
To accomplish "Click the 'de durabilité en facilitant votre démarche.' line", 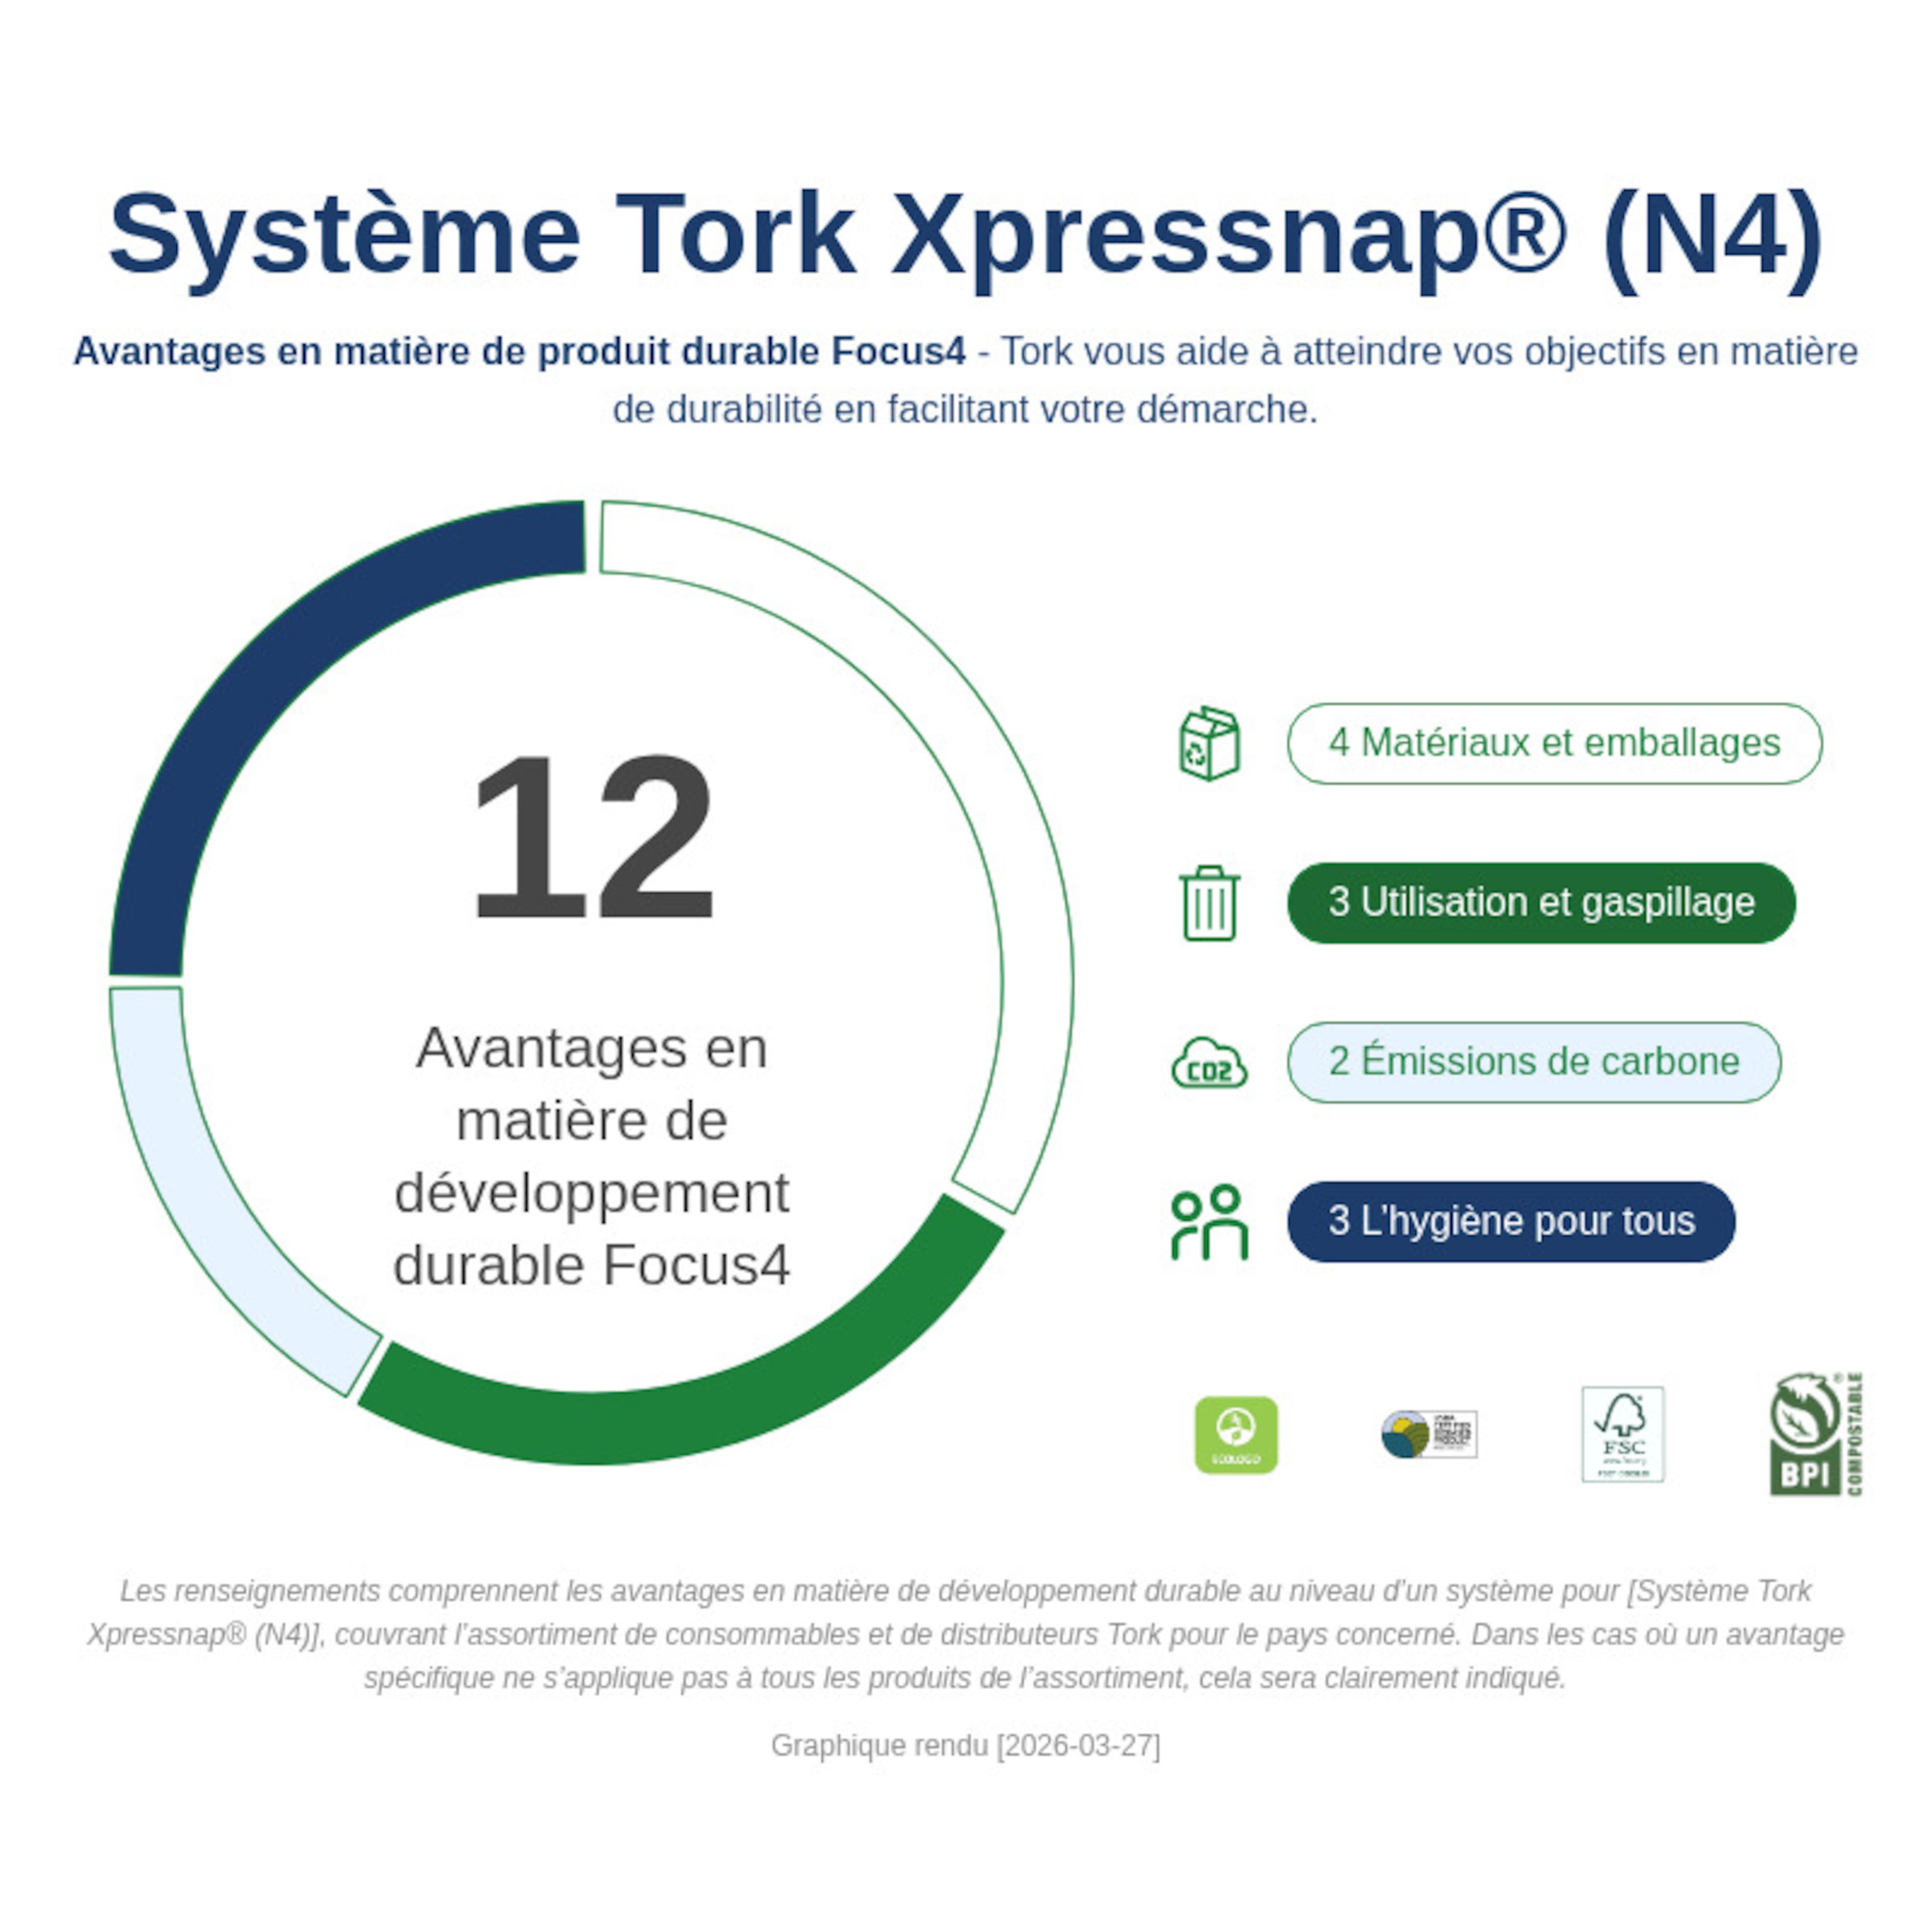I will pos(966,409).
